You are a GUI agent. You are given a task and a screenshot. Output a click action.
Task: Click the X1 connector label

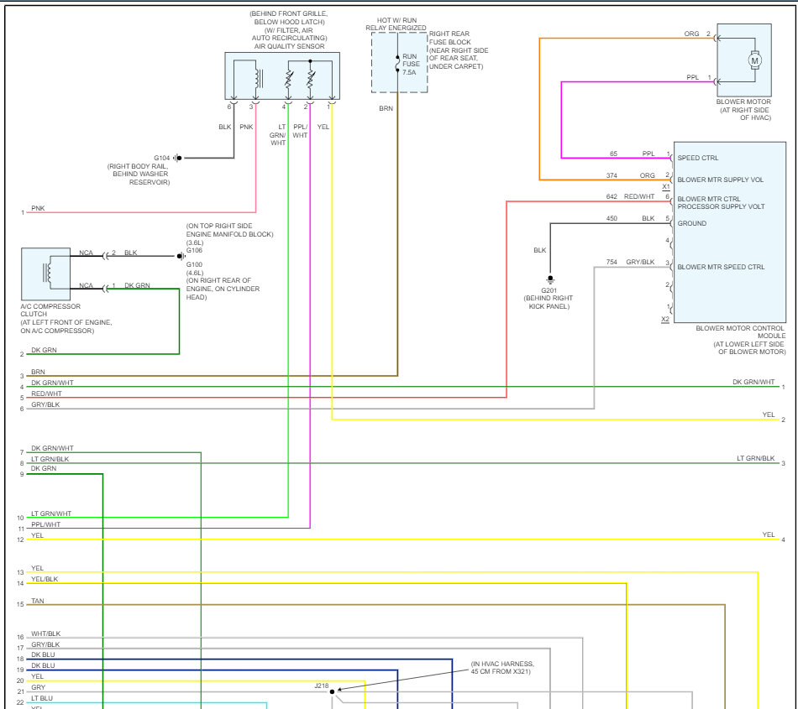[x=665, y=187]
